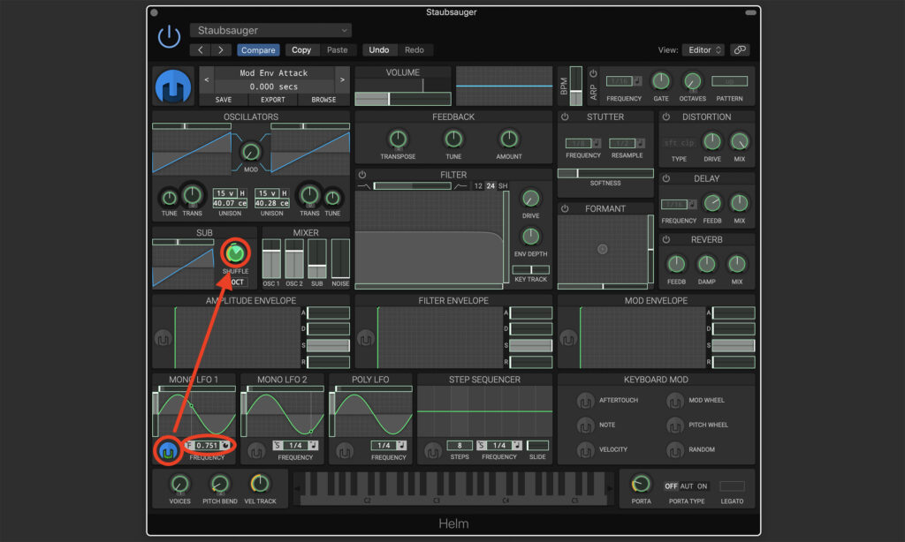The width and height of the screenshot is (905, 542).
Task: Open the View Editor dropdown
Action: click(x=703, y=50)
